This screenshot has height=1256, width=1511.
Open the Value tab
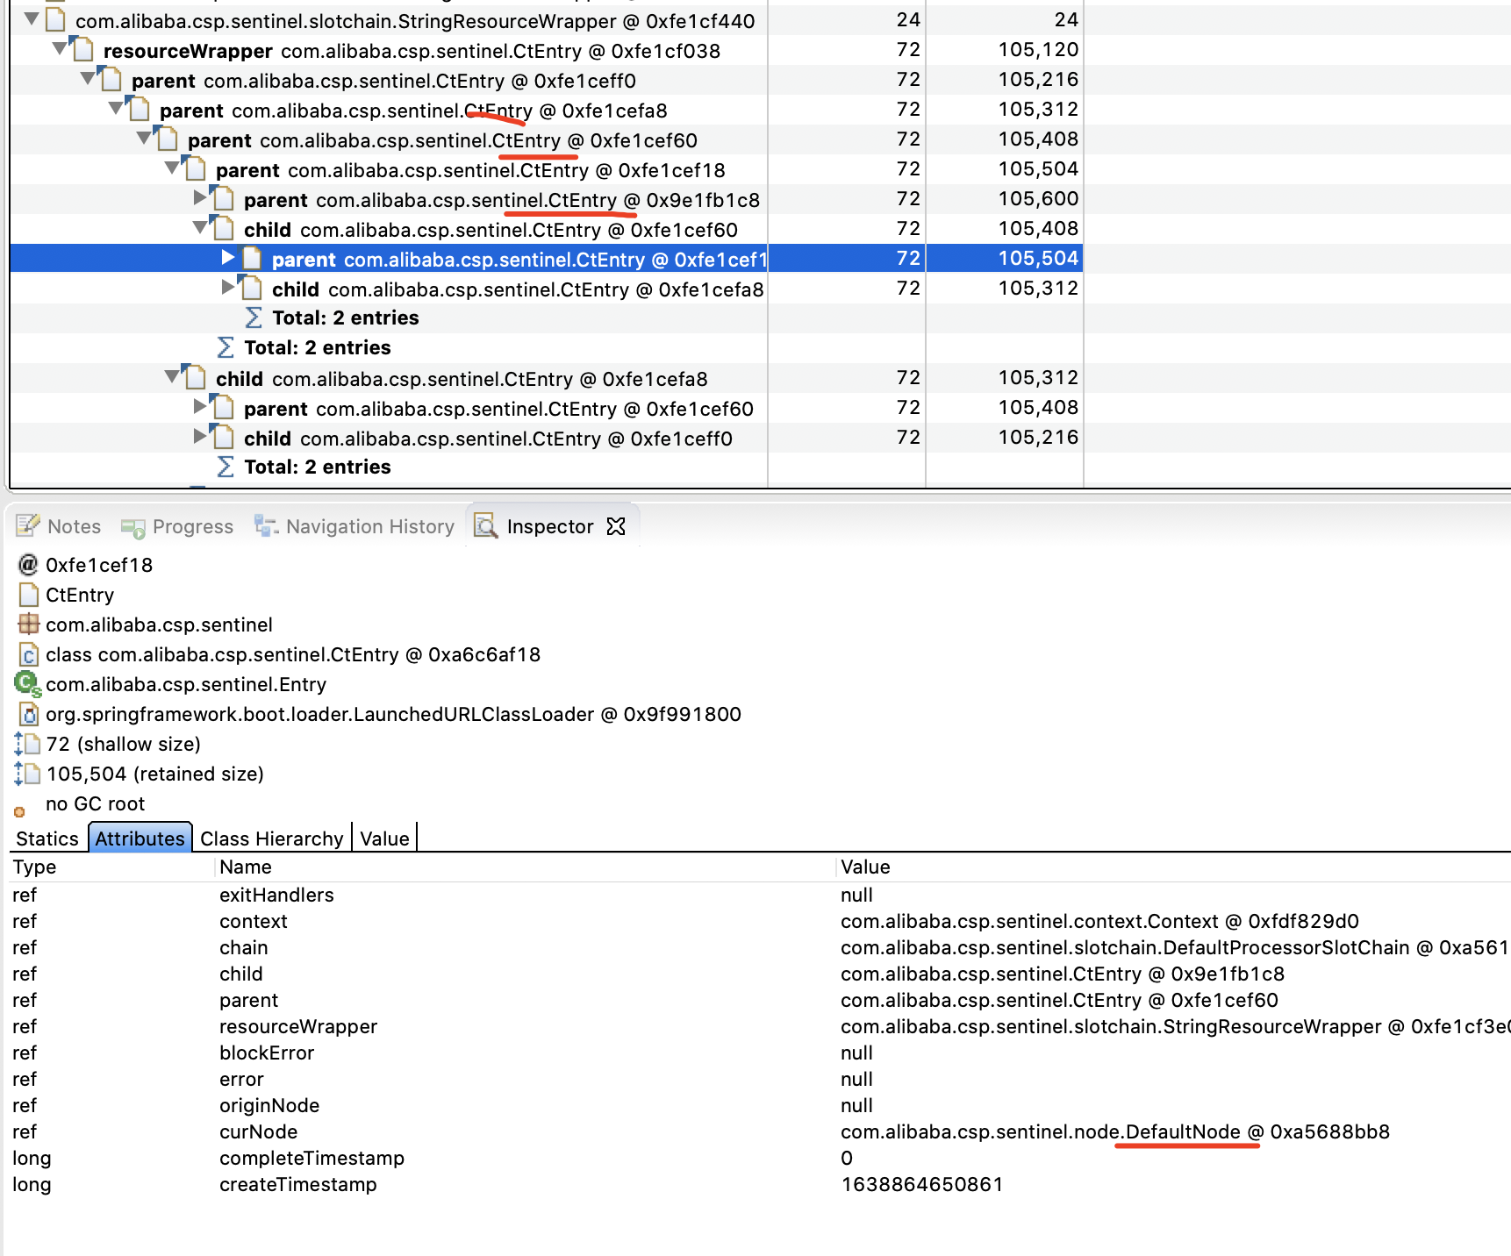click(383, 838)
